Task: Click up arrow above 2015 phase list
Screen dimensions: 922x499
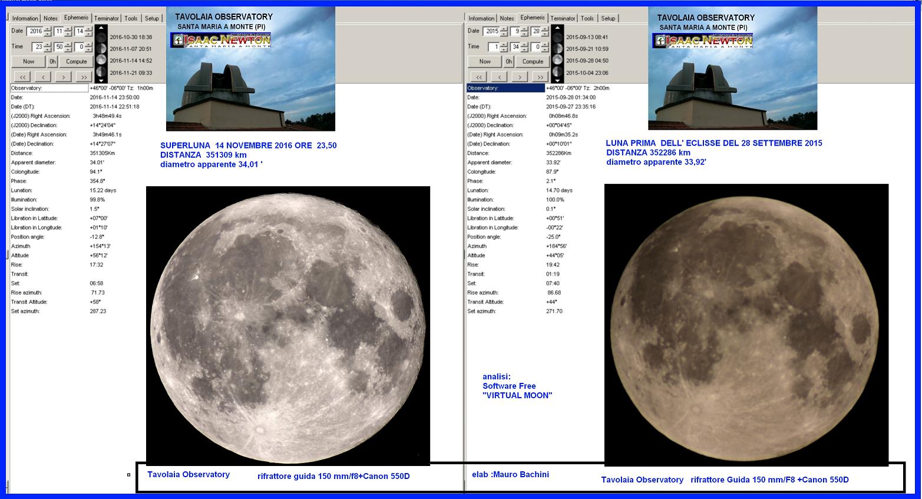Action: click(x=557, y=28)
